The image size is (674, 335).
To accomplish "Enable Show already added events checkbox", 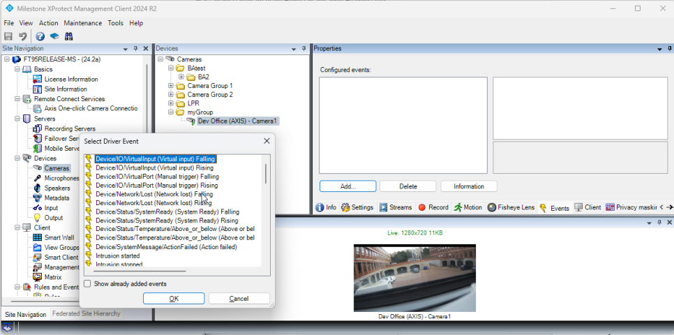I will click(x=87, y=284).
